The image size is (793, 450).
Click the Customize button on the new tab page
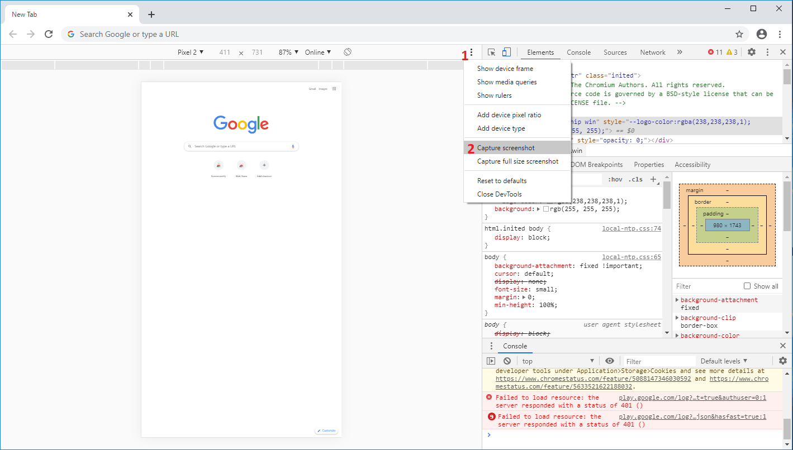click(326, 430)
